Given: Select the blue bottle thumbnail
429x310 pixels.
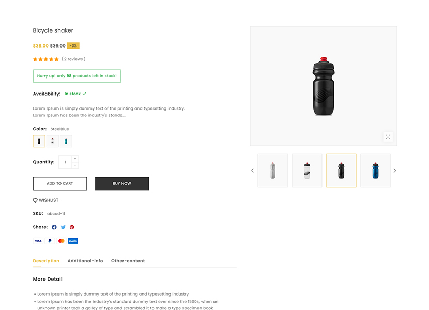Looking at the screenshot, I should click(x=375, y=170).
